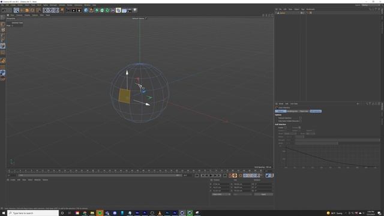This screenshot has height=216, width=384.
Task: Click the Windows taskbar search box
Action: (33, 214)
